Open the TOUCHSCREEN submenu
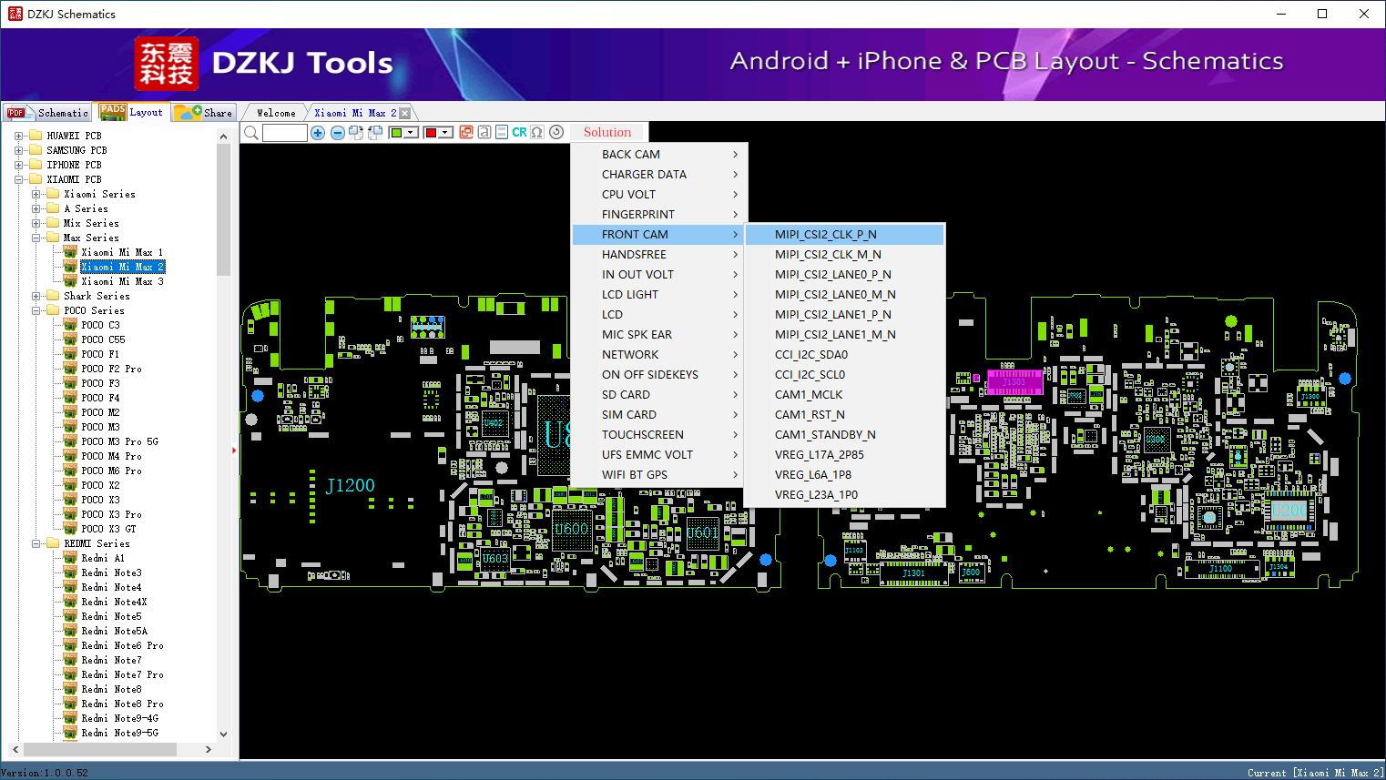Screen dimensions: 1386x780 coord(660,435)
